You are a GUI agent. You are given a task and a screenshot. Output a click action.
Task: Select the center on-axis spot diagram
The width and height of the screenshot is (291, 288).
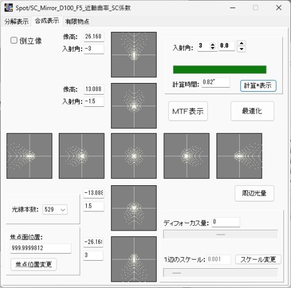point(134,156)
